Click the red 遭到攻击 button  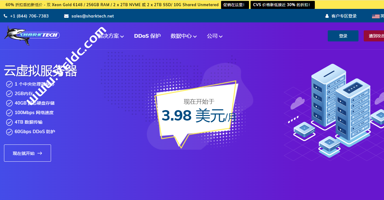[x=374, y=36]
